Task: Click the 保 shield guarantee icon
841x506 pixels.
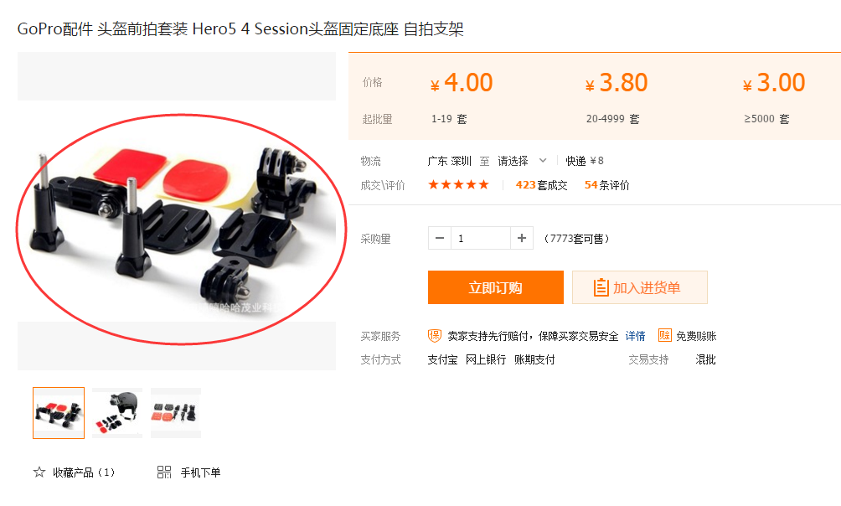Action: coord(435,336)
